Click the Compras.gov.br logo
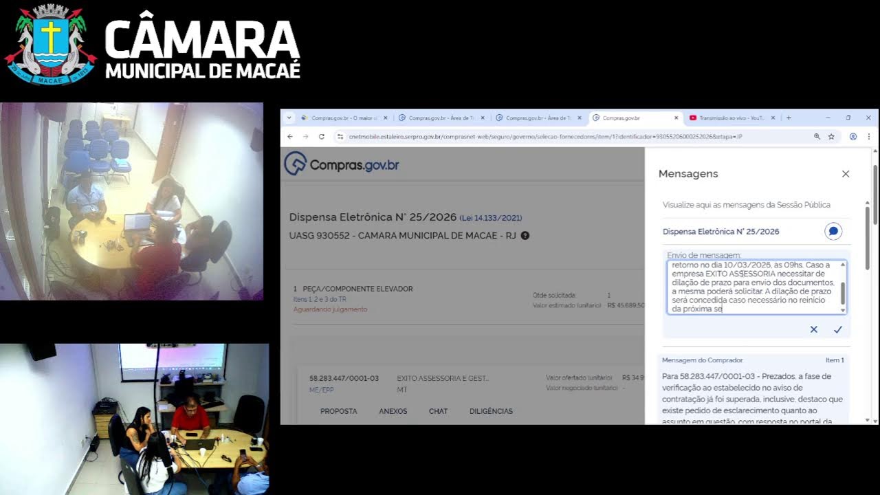Screen dimensions: 880x495 342,164
